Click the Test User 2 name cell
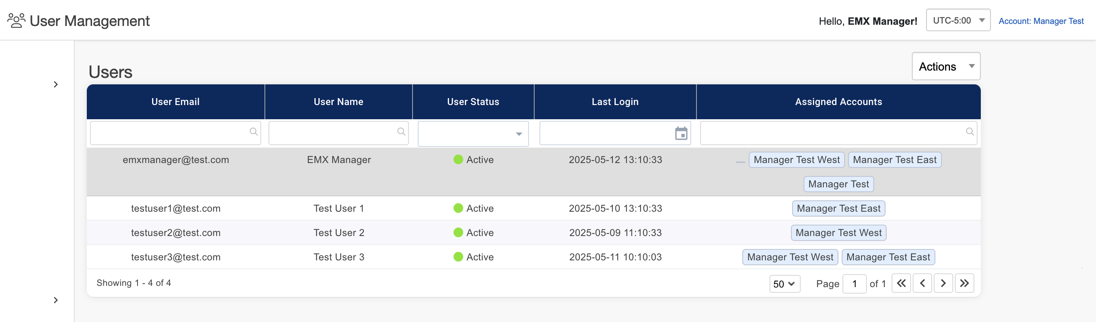1096x322 pixels. pyautogui.click(x=339, y=233)
